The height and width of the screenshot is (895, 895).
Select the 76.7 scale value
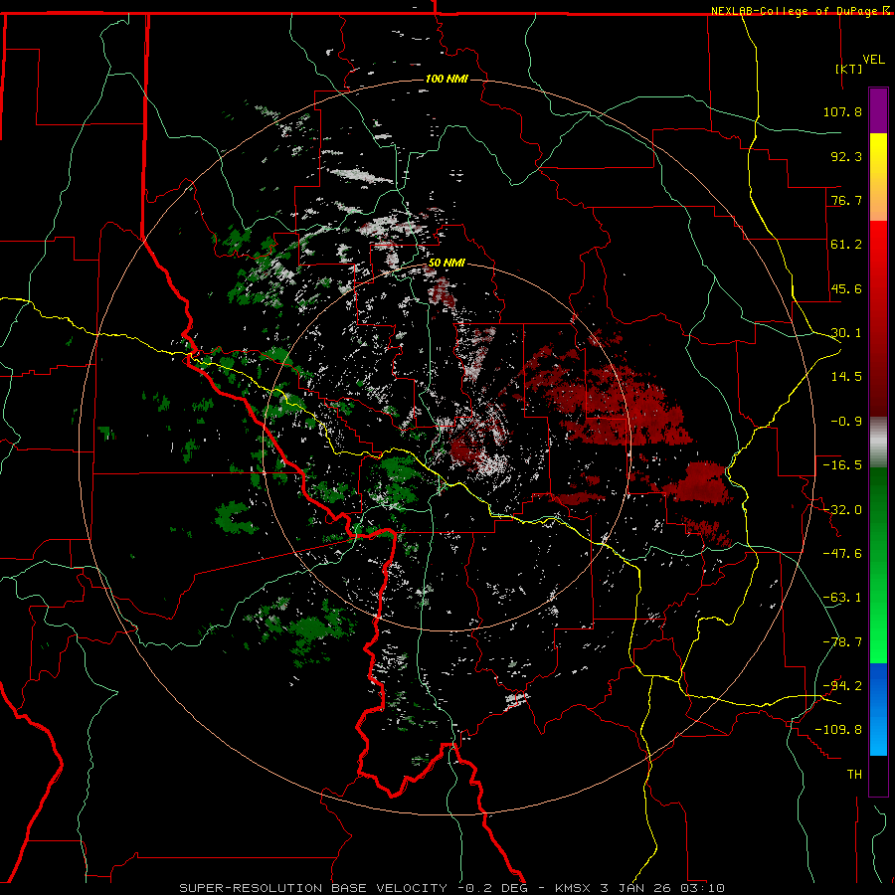[x=846, y=200]
